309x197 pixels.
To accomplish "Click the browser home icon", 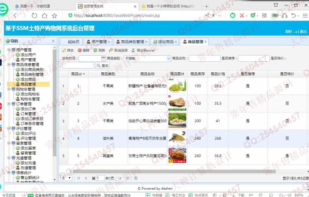I will click(x=44, y=16).
